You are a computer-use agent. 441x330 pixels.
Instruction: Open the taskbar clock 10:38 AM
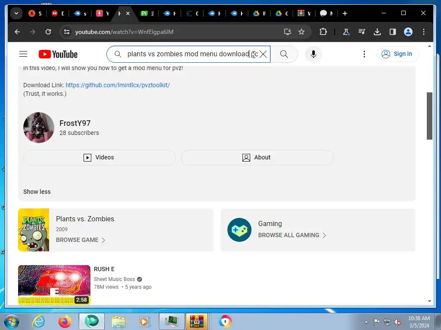419,322
